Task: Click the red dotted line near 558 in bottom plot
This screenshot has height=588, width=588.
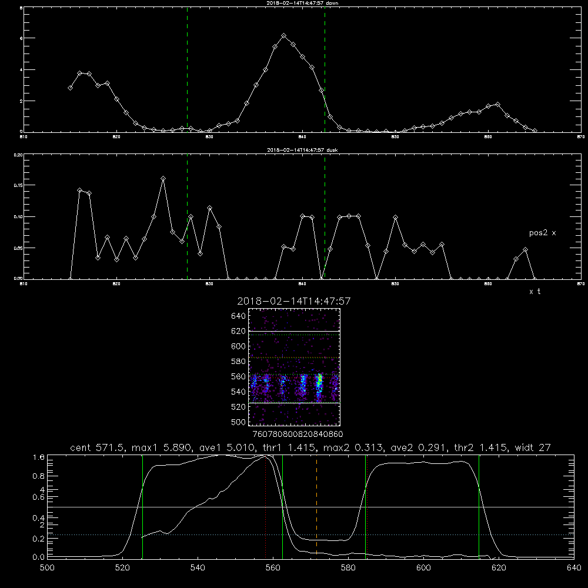Action: [266, 506]
